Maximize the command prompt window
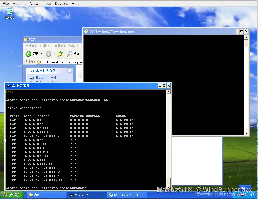The height and width of the screenshot is (199, 258). (x=164, y=86)
